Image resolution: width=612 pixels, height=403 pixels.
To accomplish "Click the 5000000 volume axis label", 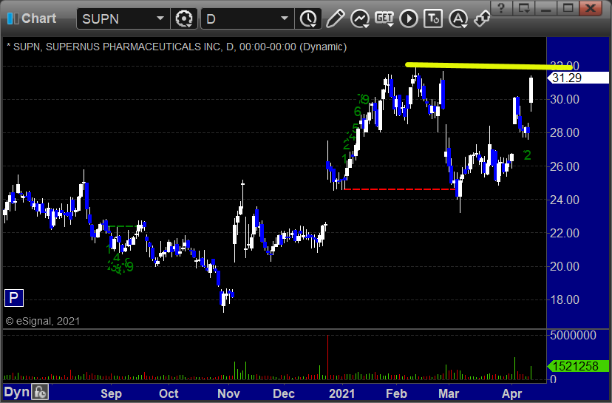I will click(573, 336).
